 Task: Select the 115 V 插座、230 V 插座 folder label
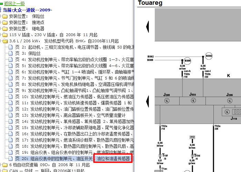point(53,35)
